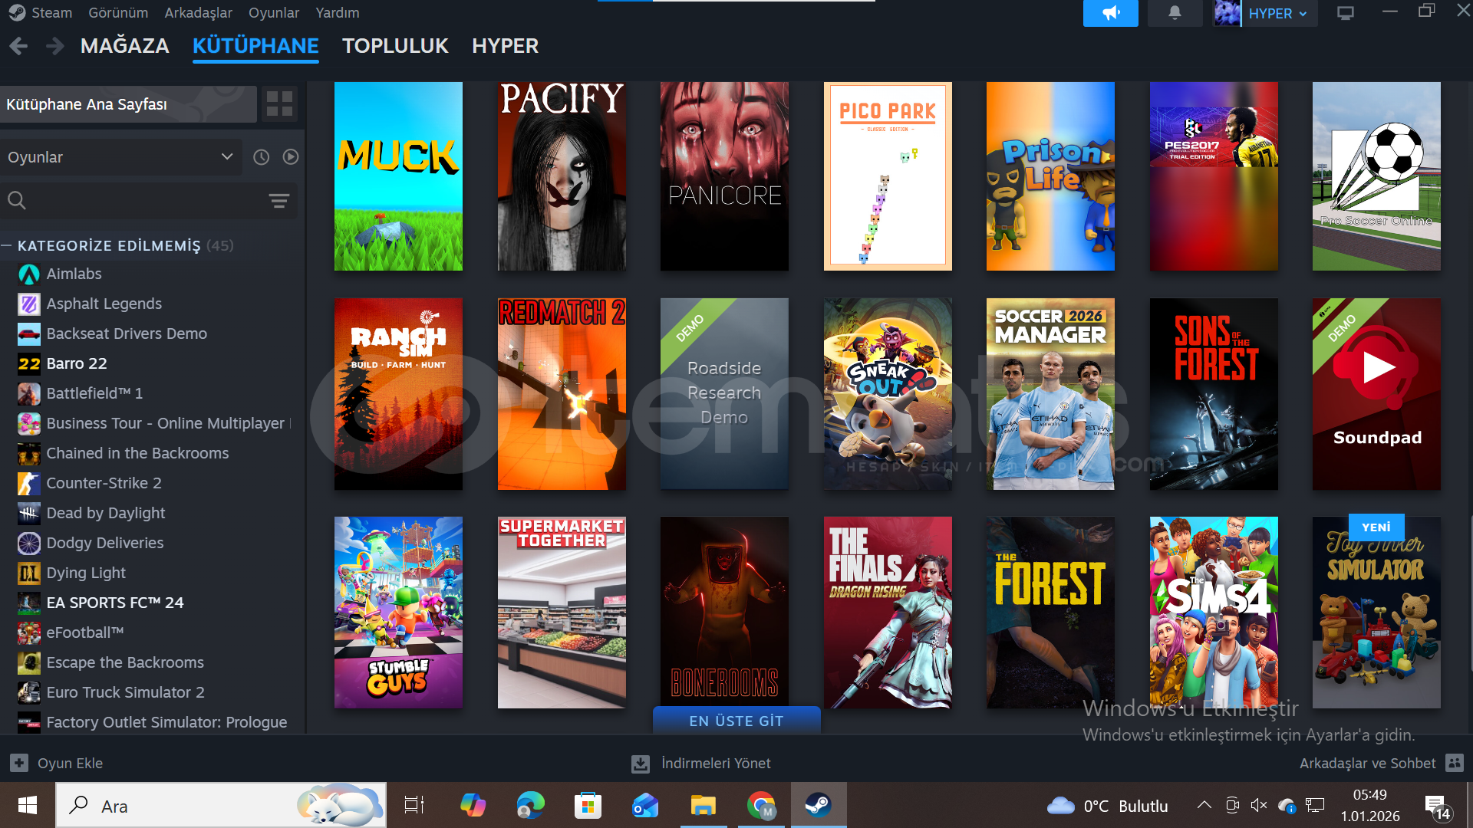Click the announcements megaphone icon
1473x828 pixels.
pyautogui.click(x=1110, y=13)
